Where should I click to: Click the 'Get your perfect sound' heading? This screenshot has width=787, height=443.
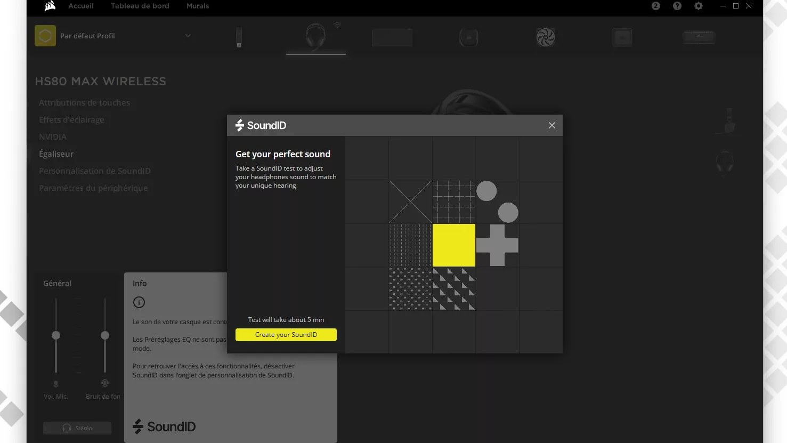tap(283, 154)
